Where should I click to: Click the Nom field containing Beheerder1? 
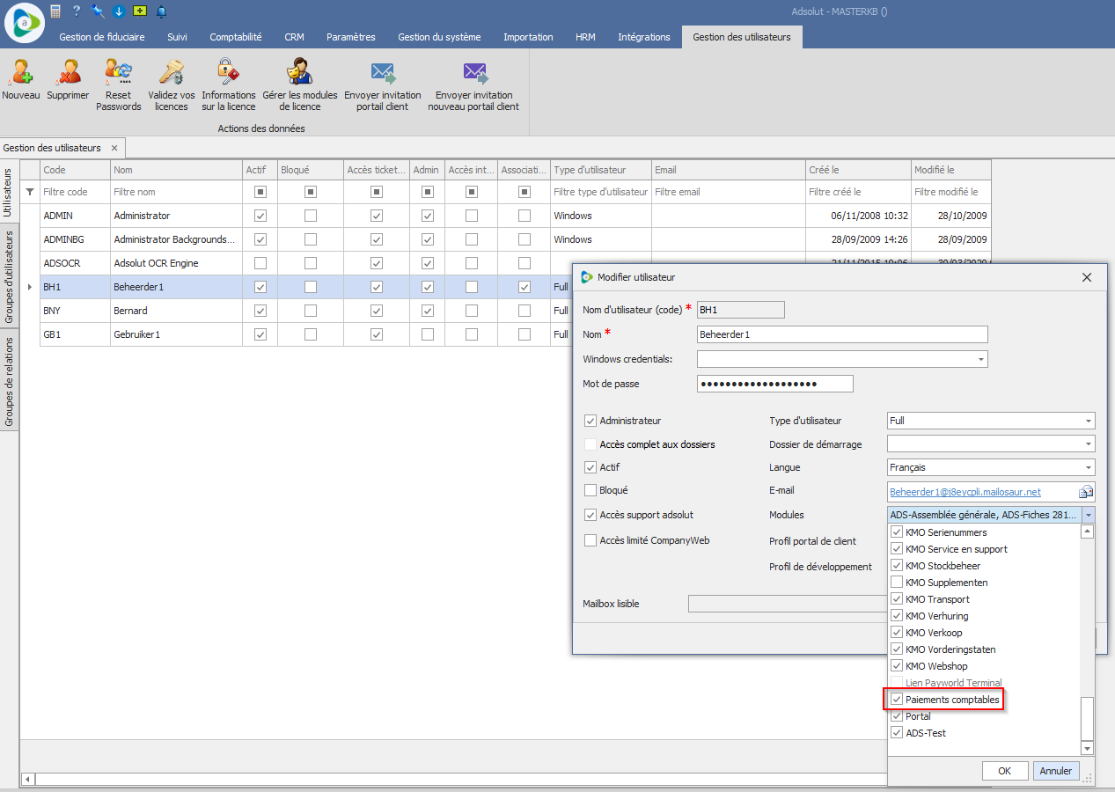click(x=842, y=334)
